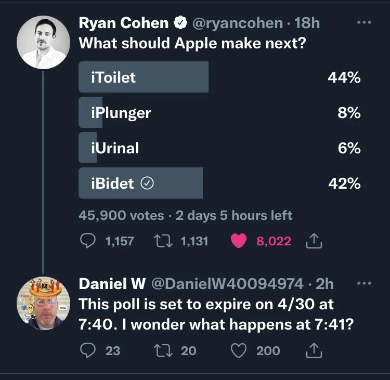Click the iBidet selected-vote checkmark

(x=147, y=184)
